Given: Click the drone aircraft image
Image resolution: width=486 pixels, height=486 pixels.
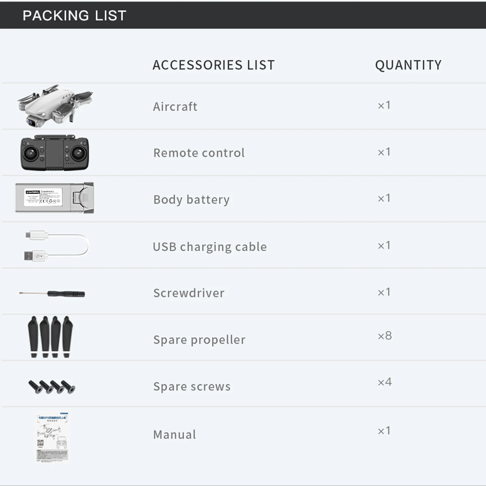Looking at the screenshot, I should tap(55, 105).
